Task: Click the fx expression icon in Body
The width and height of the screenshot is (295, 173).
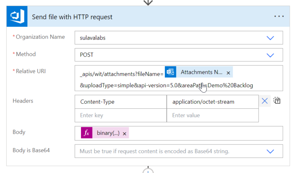Action: click(86, 133)
